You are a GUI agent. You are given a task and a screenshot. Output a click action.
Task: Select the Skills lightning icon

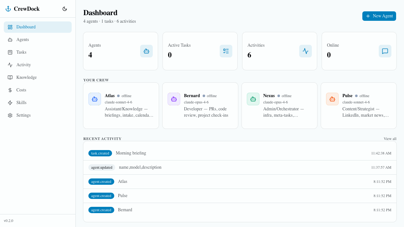point(10,102)
